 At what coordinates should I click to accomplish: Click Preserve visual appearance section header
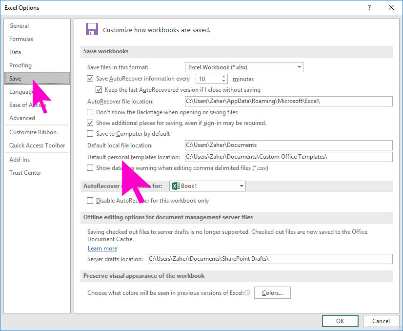(237, 276)
